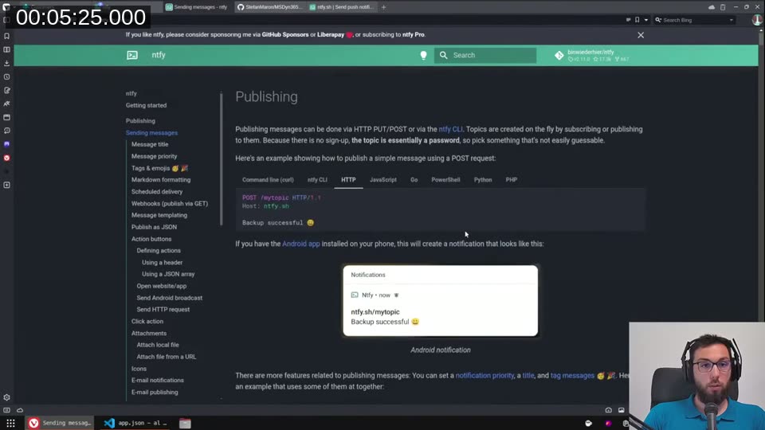The width and height of the screenshot is (765, 430).
Task: Go to Markdown formatting section
Action: point(161,179)
